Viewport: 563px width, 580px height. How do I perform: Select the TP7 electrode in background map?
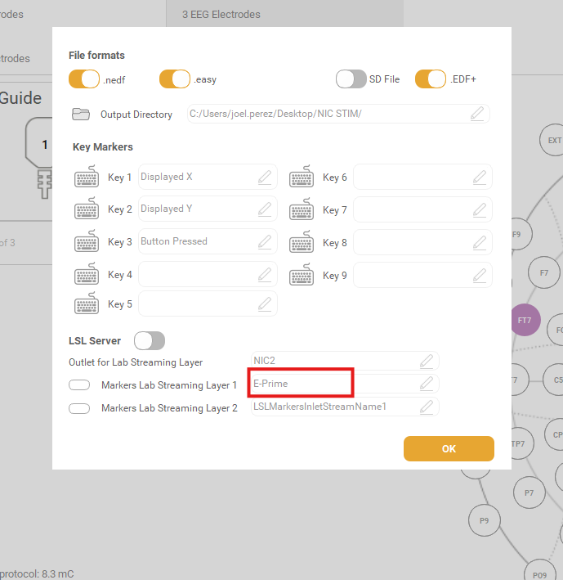tap(522, 443)
